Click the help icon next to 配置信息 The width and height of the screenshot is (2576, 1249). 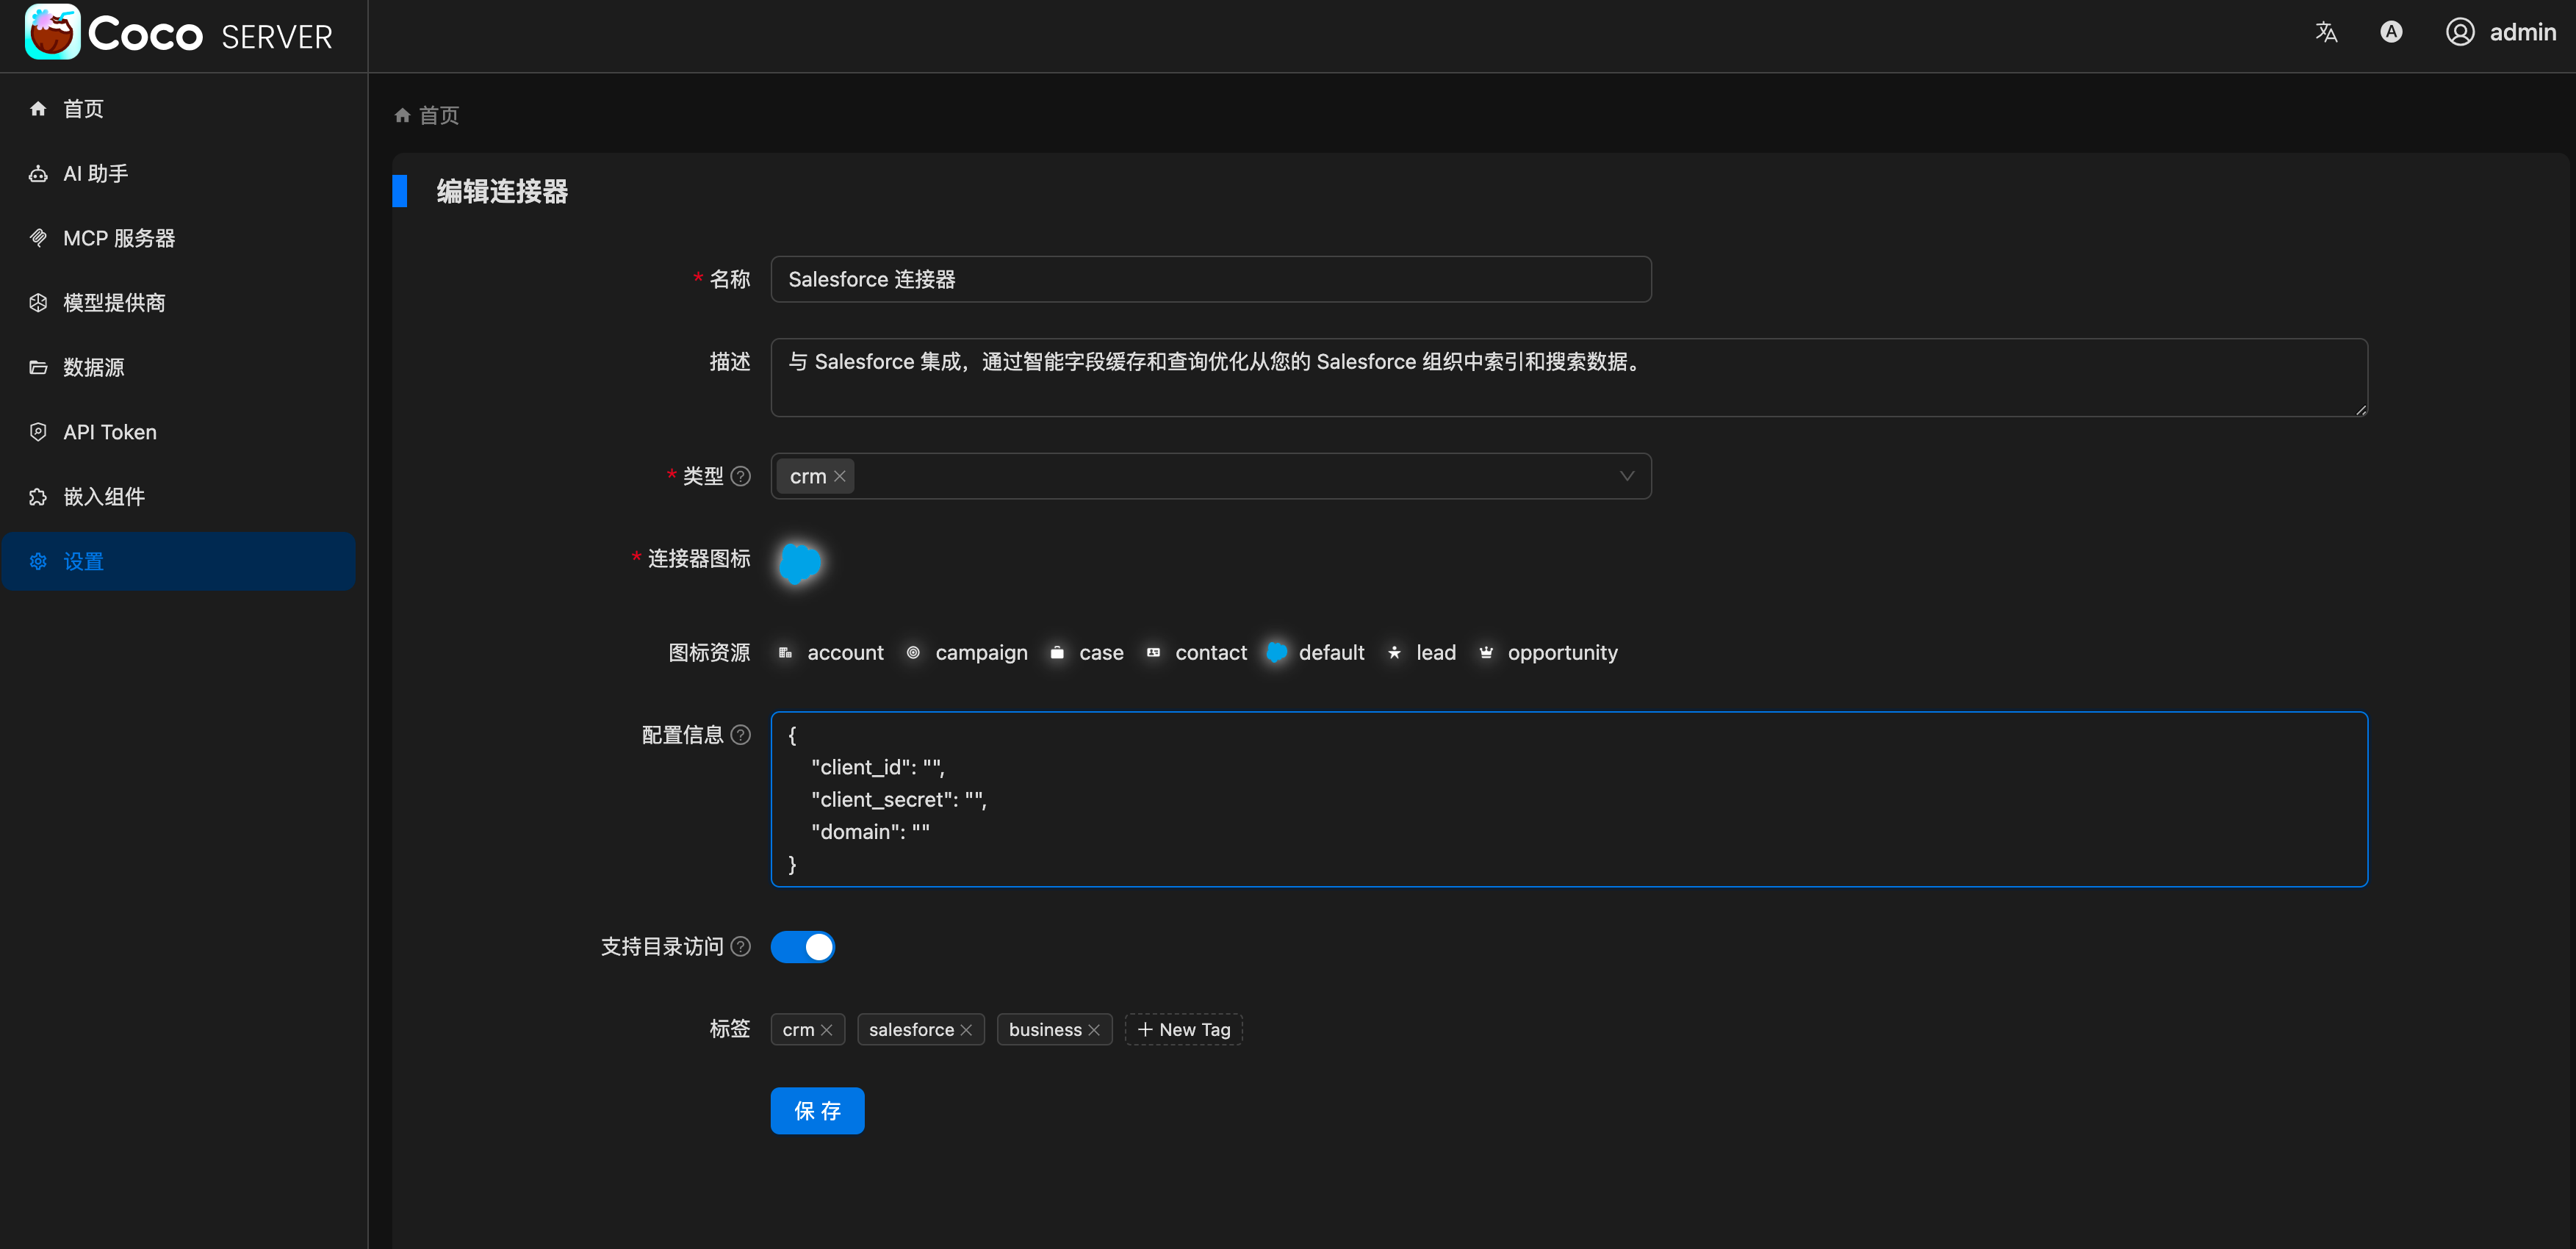pos(741,735)
